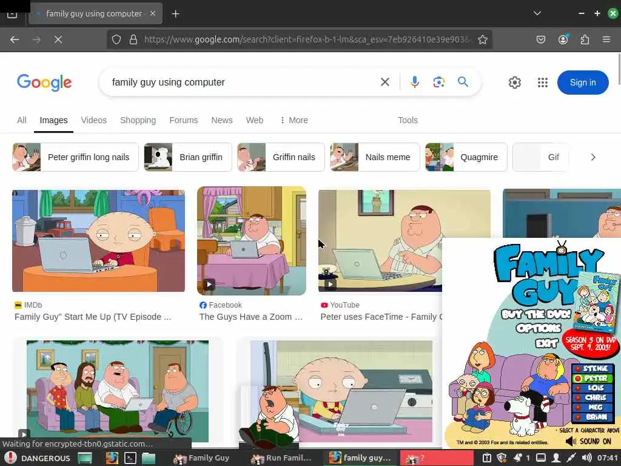Switch to the Web tab
Viewport: 621px width, 466px height.
pos(254,120)
